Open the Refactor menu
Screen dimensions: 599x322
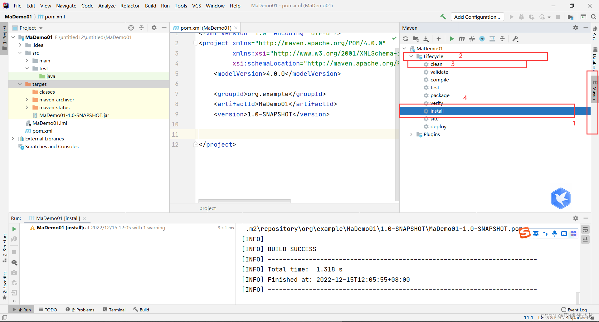(130, 6)
